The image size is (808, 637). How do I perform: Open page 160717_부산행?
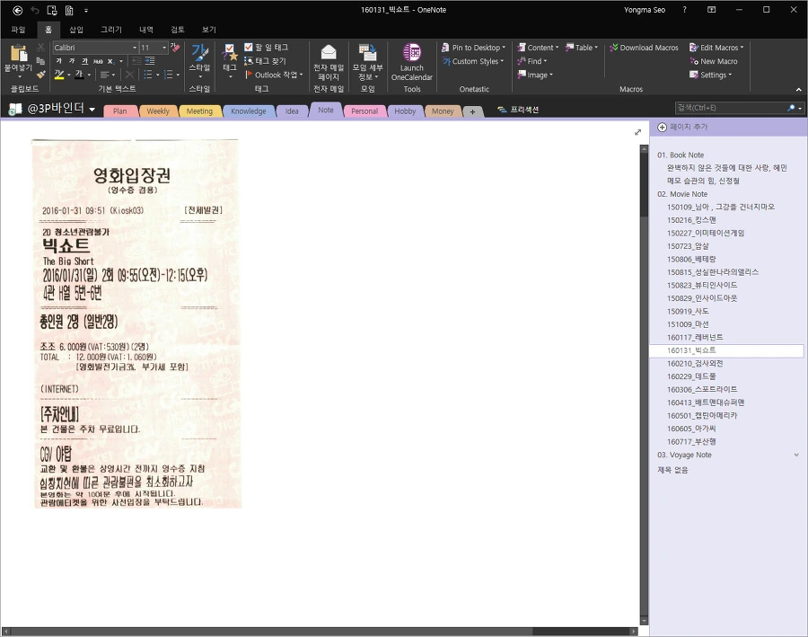691,442
